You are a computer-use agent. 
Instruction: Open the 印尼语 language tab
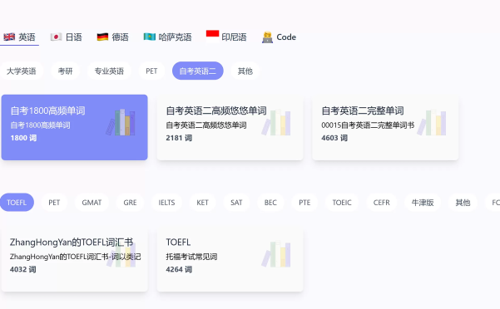226,37
